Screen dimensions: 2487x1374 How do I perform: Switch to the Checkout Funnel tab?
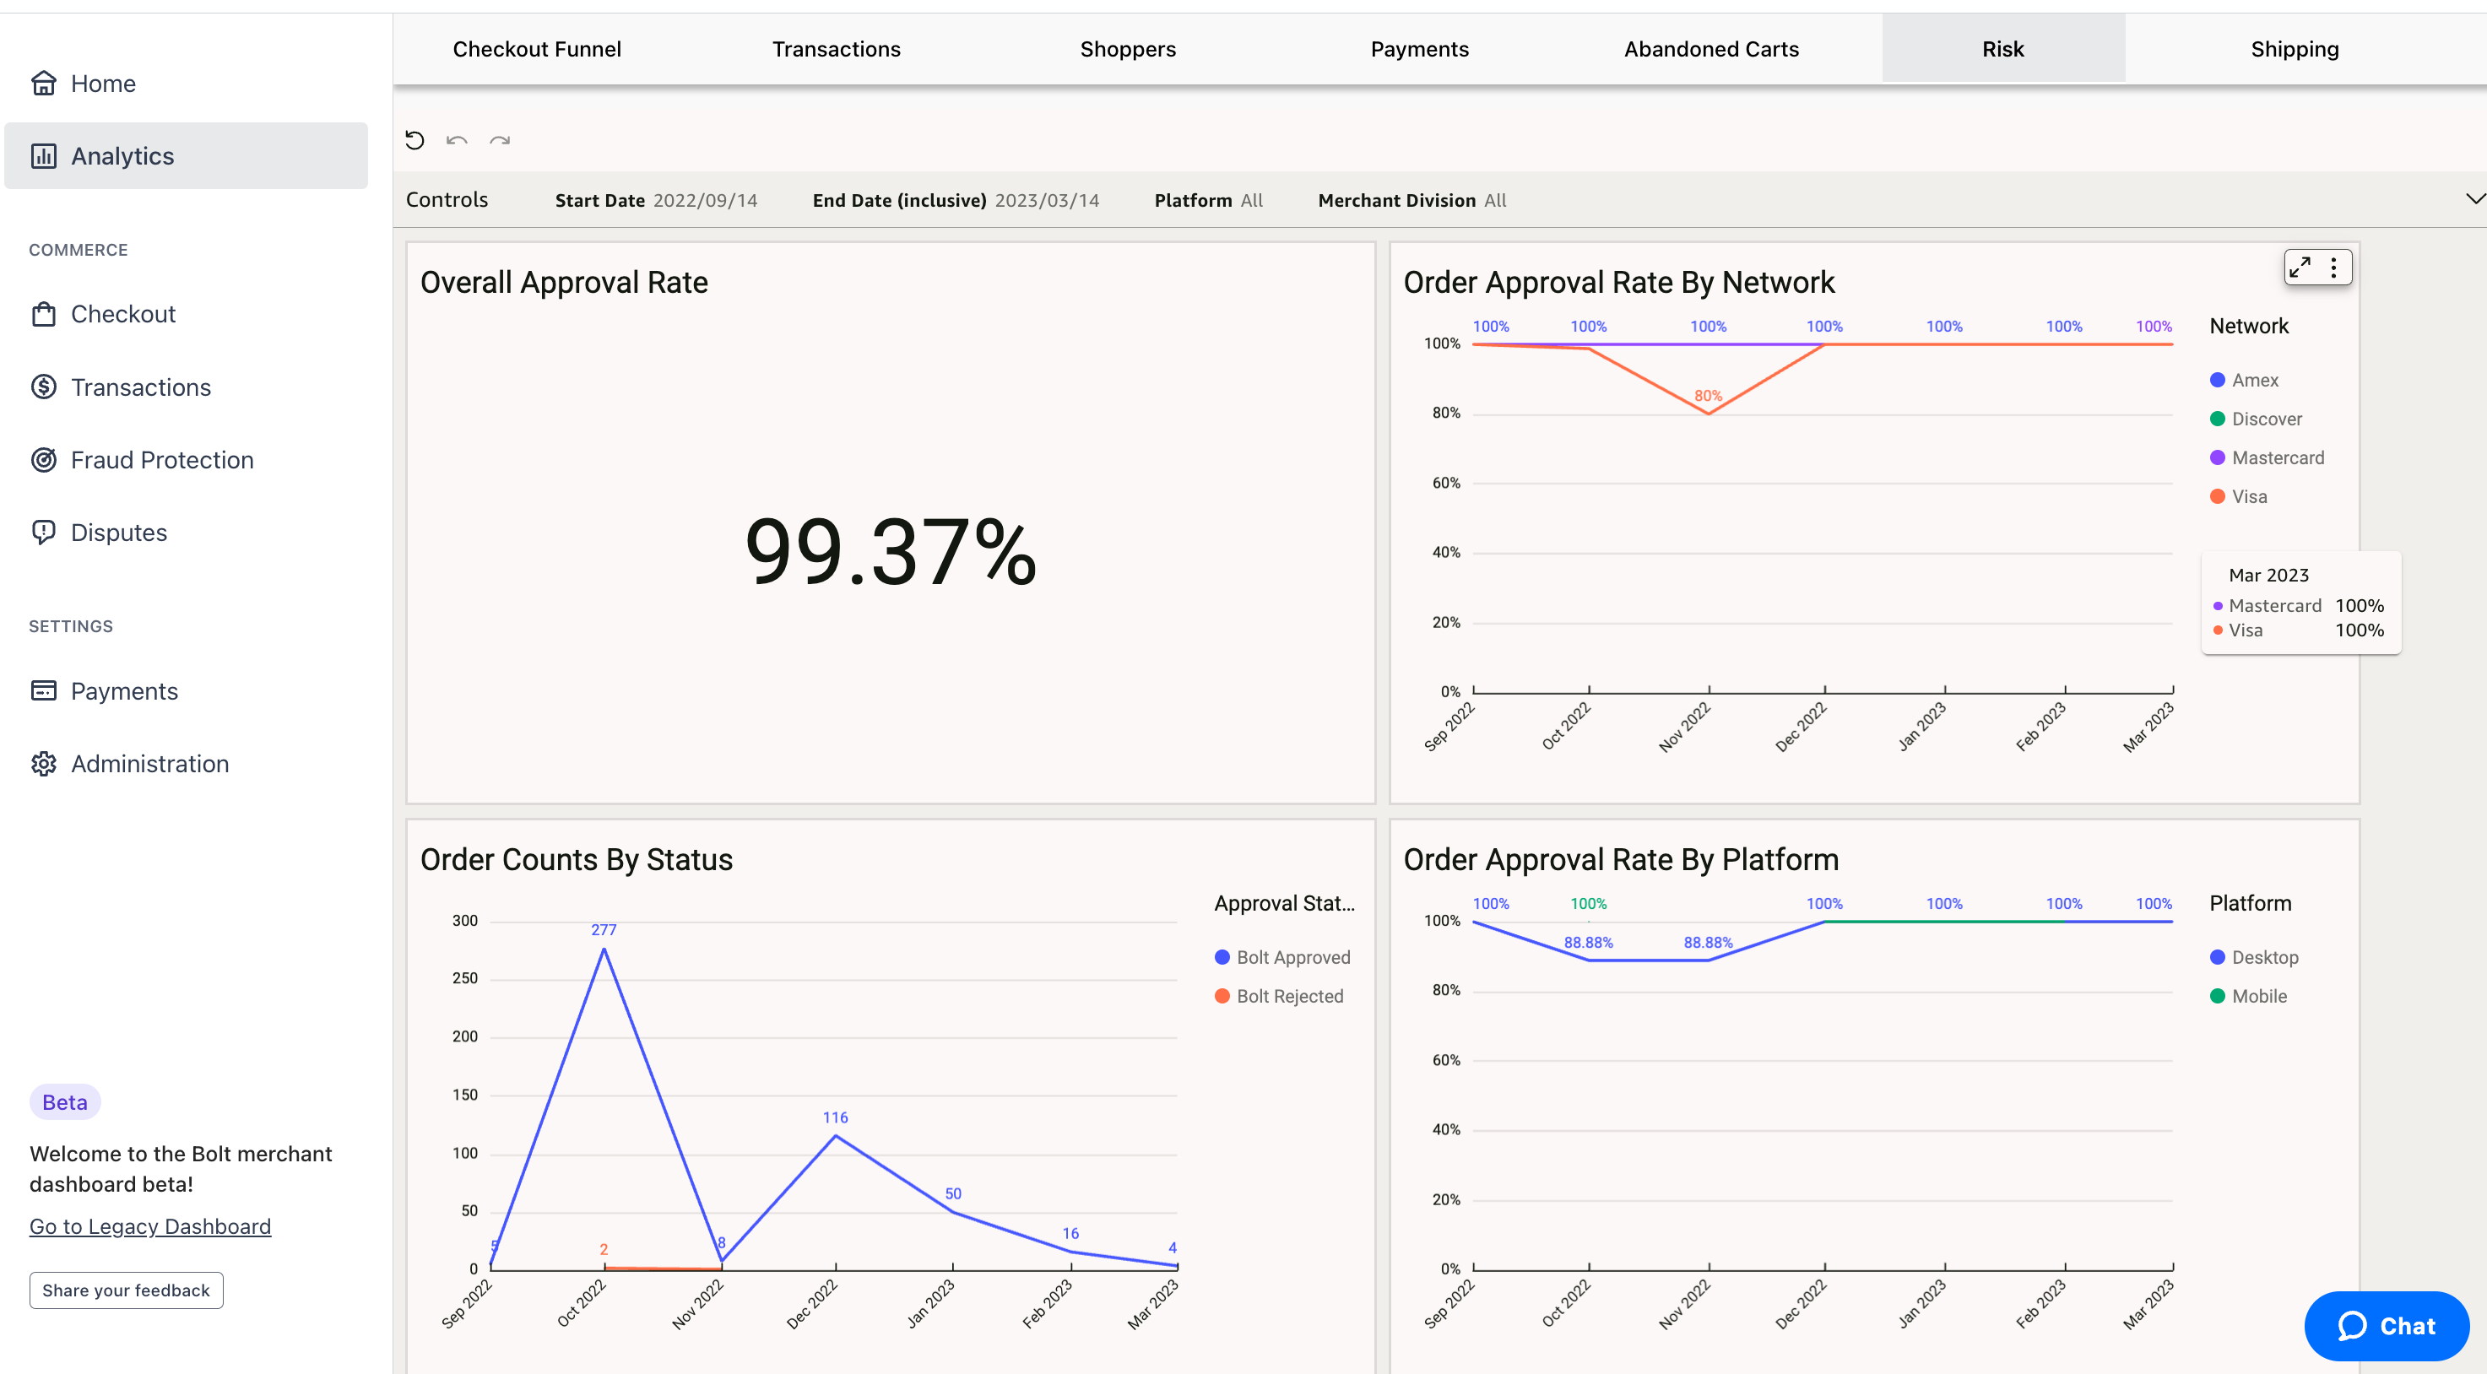pyautogui.click(x=537, y=49)
